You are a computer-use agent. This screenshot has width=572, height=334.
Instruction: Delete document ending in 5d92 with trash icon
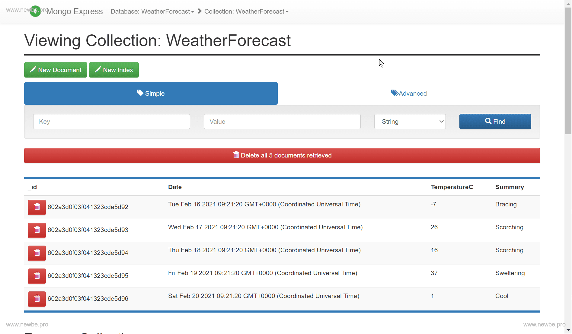37,207
